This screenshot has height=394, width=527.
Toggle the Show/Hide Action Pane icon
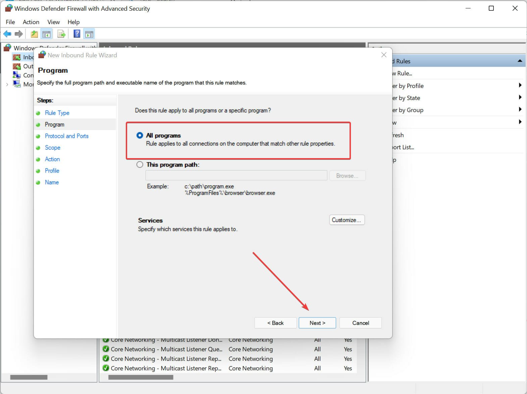[x=89, y=34]
